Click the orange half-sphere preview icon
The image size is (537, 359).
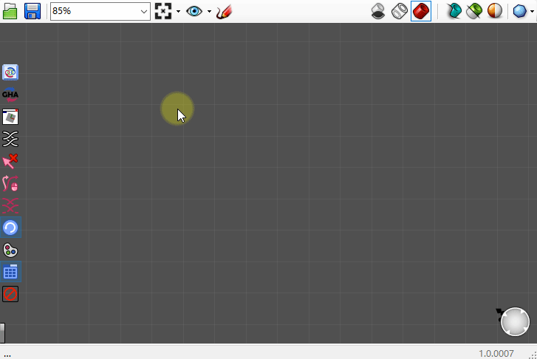tap(495, 11)
